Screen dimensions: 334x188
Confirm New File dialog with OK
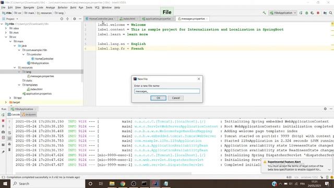click(158, 98)
